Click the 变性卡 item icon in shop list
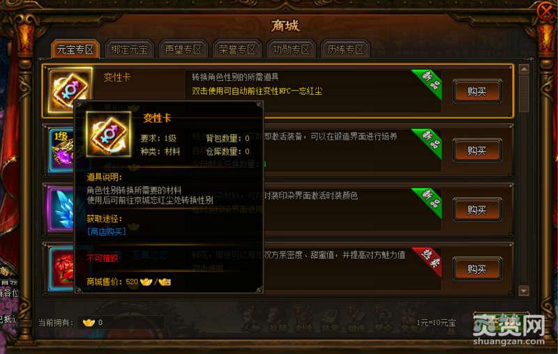The image size is (558, 354). point(70,90)
